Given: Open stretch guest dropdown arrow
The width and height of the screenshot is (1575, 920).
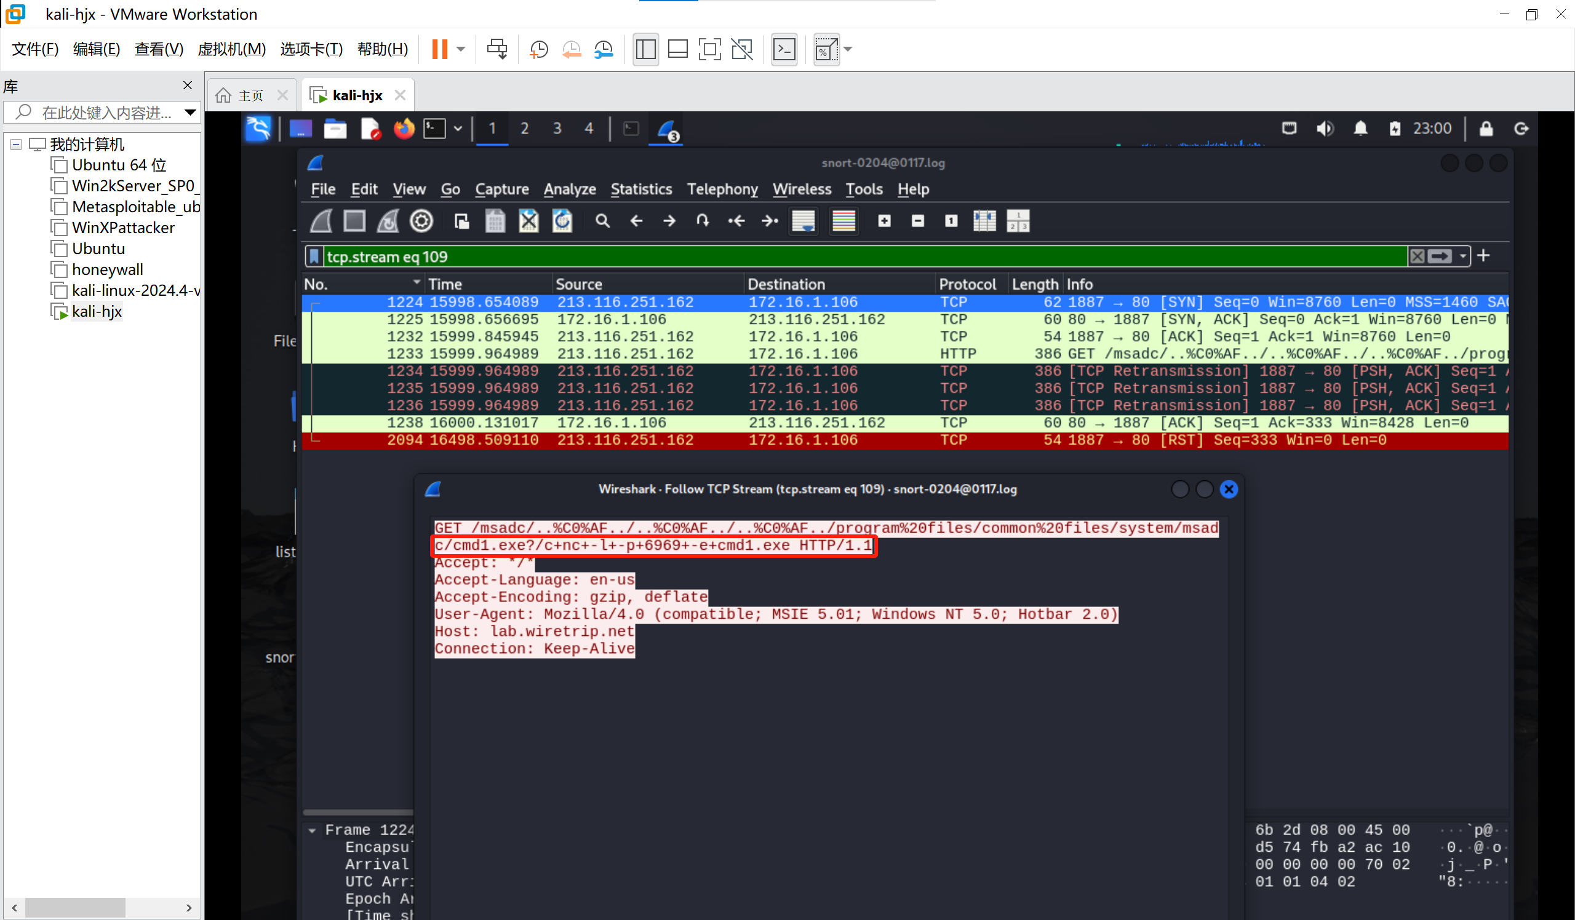Looking at the screenshot, I should 848,49.
